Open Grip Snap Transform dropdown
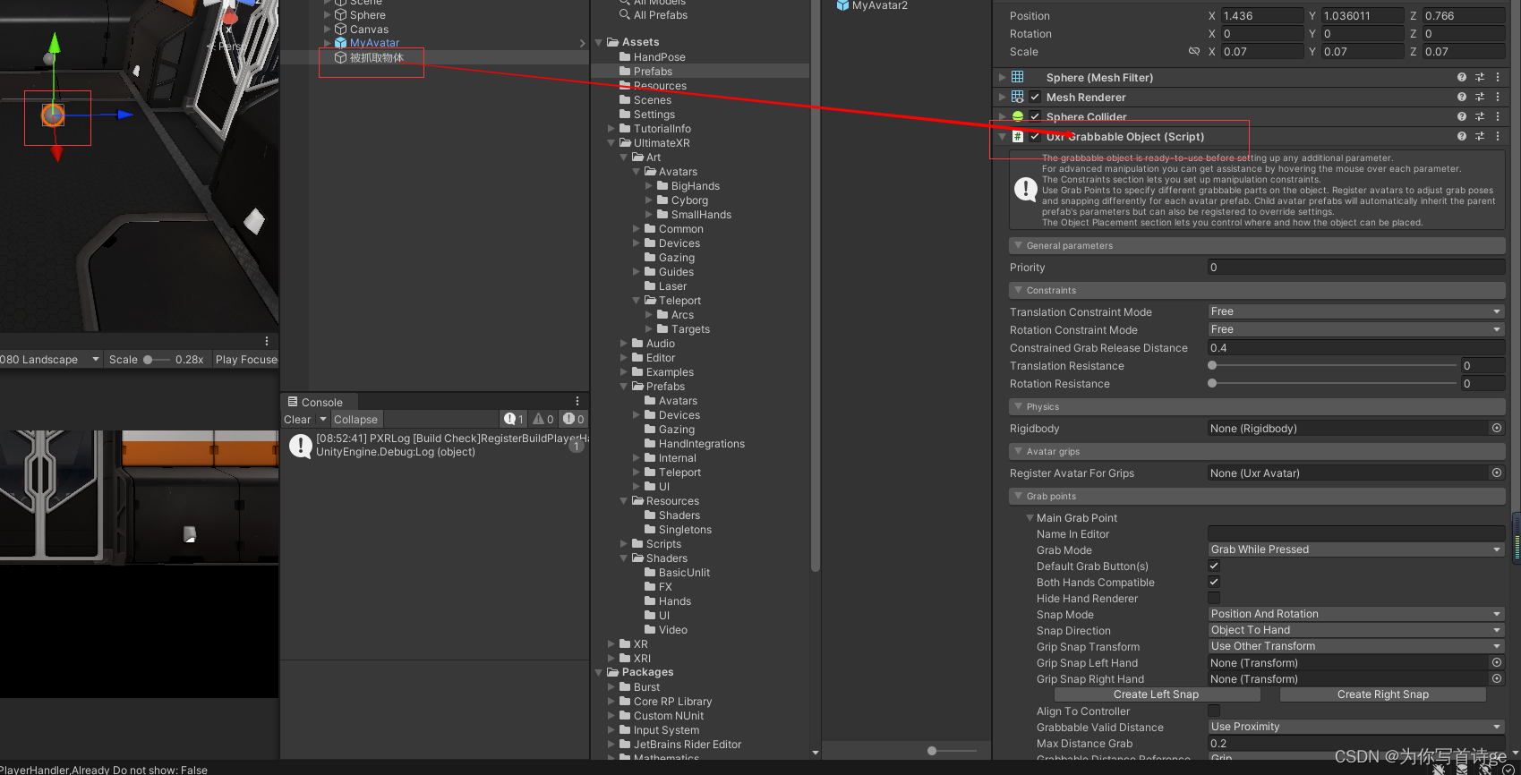The image size is (1521, 775). click(1355, 646)
